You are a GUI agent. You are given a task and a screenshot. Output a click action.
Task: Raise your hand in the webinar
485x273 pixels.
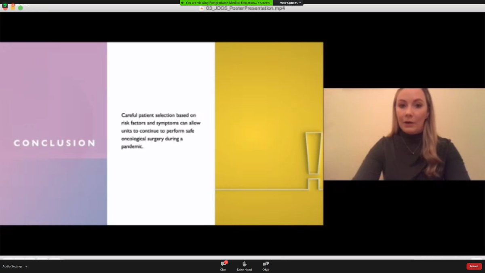coord(244,266)
